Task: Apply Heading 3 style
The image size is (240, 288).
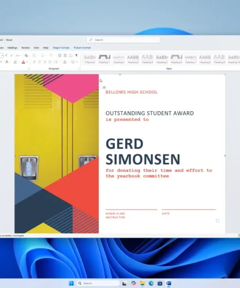Action: click(x=133, y=59)
